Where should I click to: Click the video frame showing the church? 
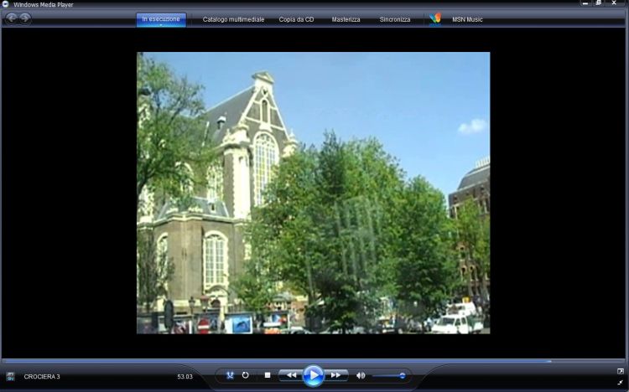click(x=313, y=193)
